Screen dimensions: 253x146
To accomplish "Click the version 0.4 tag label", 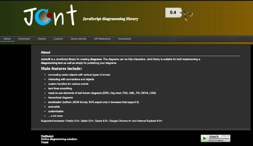I will [x=173, y=13].
